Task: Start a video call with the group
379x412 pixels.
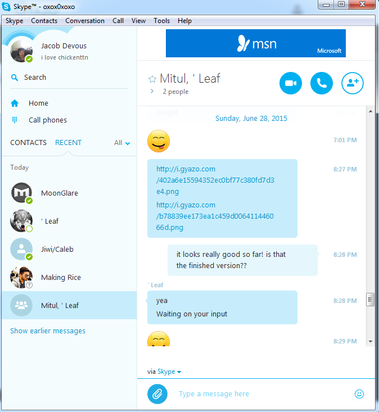Action: click(x=290, y=83)
